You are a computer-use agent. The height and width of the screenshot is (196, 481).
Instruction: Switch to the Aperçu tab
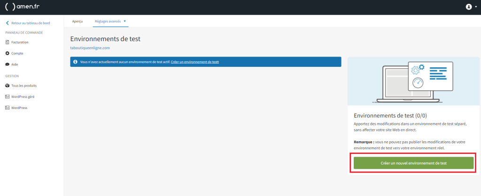[x=78, y=21]
